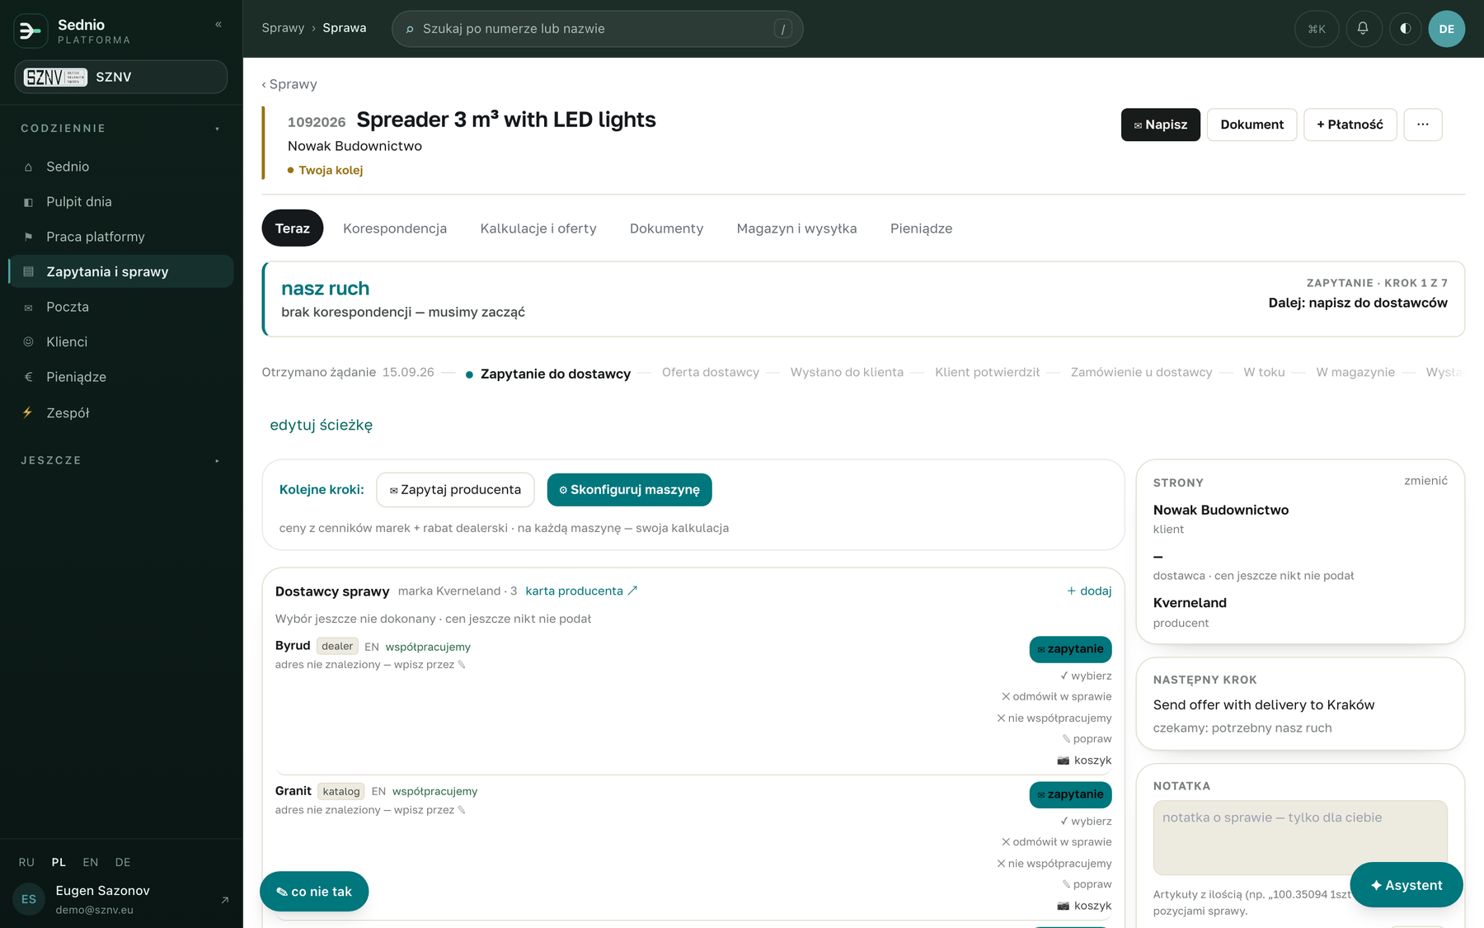The width and height of the screenshot is (1484, 928).
Task: Switch language to EN
Action: coord(91,862)
